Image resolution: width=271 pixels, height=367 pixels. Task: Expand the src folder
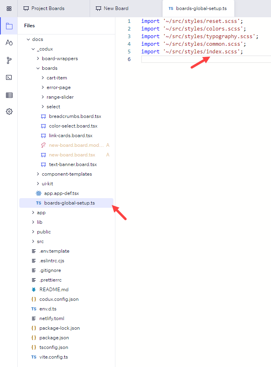tap(33, 241)
